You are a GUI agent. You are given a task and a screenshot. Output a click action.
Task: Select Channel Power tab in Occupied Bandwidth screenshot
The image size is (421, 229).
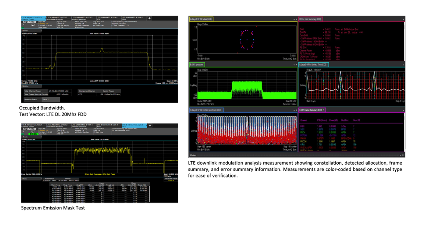[33, 18]
